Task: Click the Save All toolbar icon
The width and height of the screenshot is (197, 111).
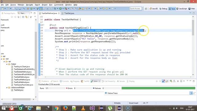Action: (16, 9)
